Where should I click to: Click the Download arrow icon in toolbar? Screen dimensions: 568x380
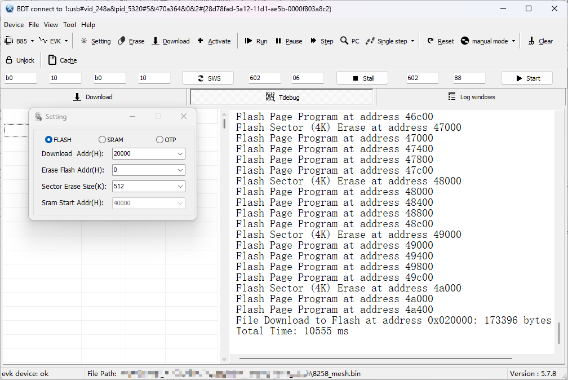click(x=156, y=41)
